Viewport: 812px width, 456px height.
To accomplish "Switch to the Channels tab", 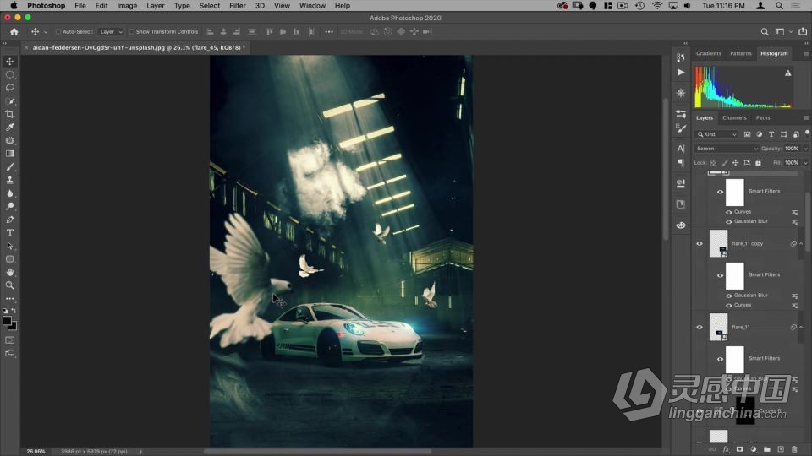I will point(734,118).
